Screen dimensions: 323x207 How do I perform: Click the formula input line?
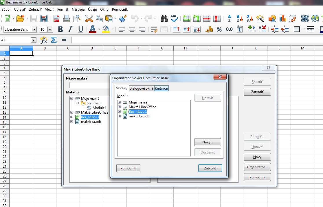(x=197, y=40)
